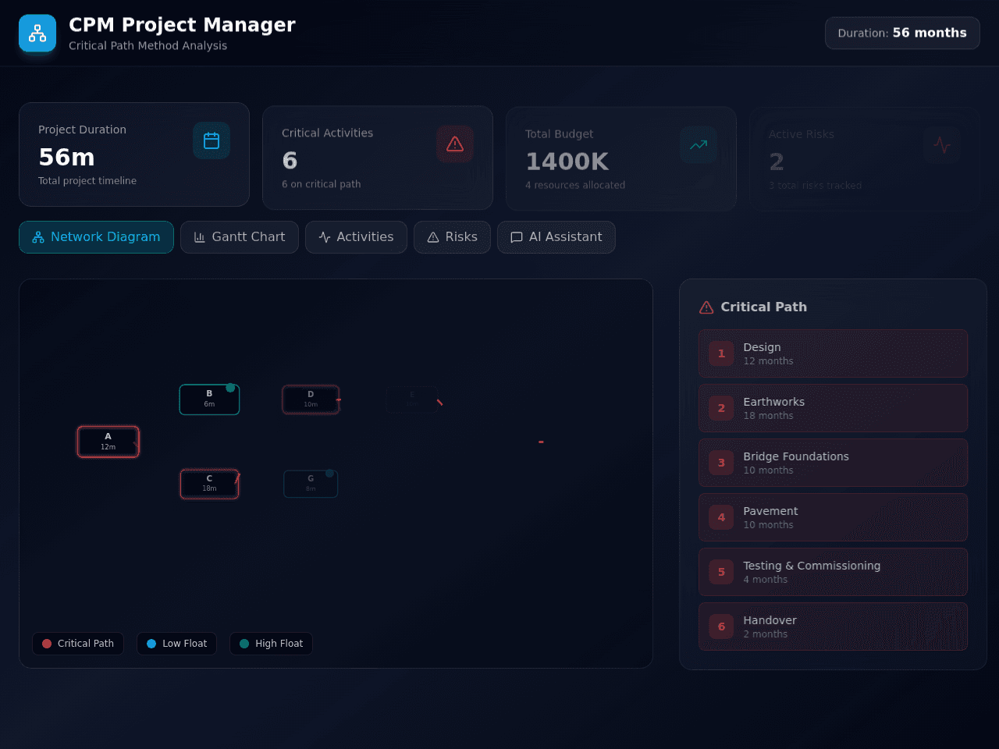Click the 6 Critical Activities count

pyautogui.click(x=290, y=161)
